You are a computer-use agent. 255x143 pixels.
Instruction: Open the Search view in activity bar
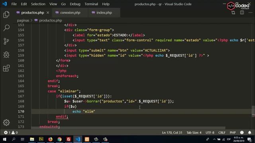click(6, 28)
